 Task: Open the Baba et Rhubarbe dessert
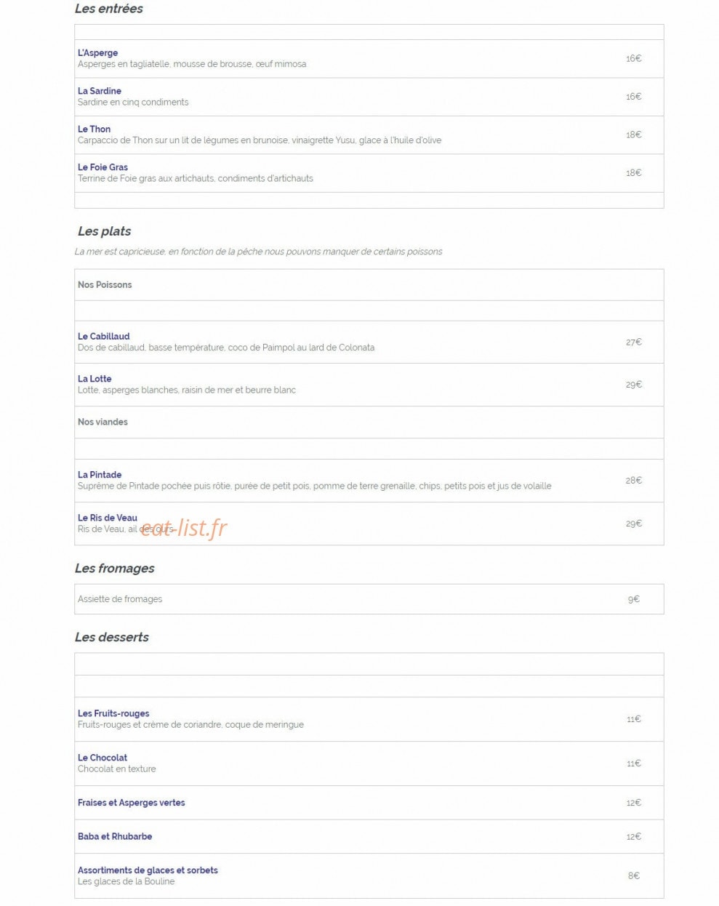point(115,836)
